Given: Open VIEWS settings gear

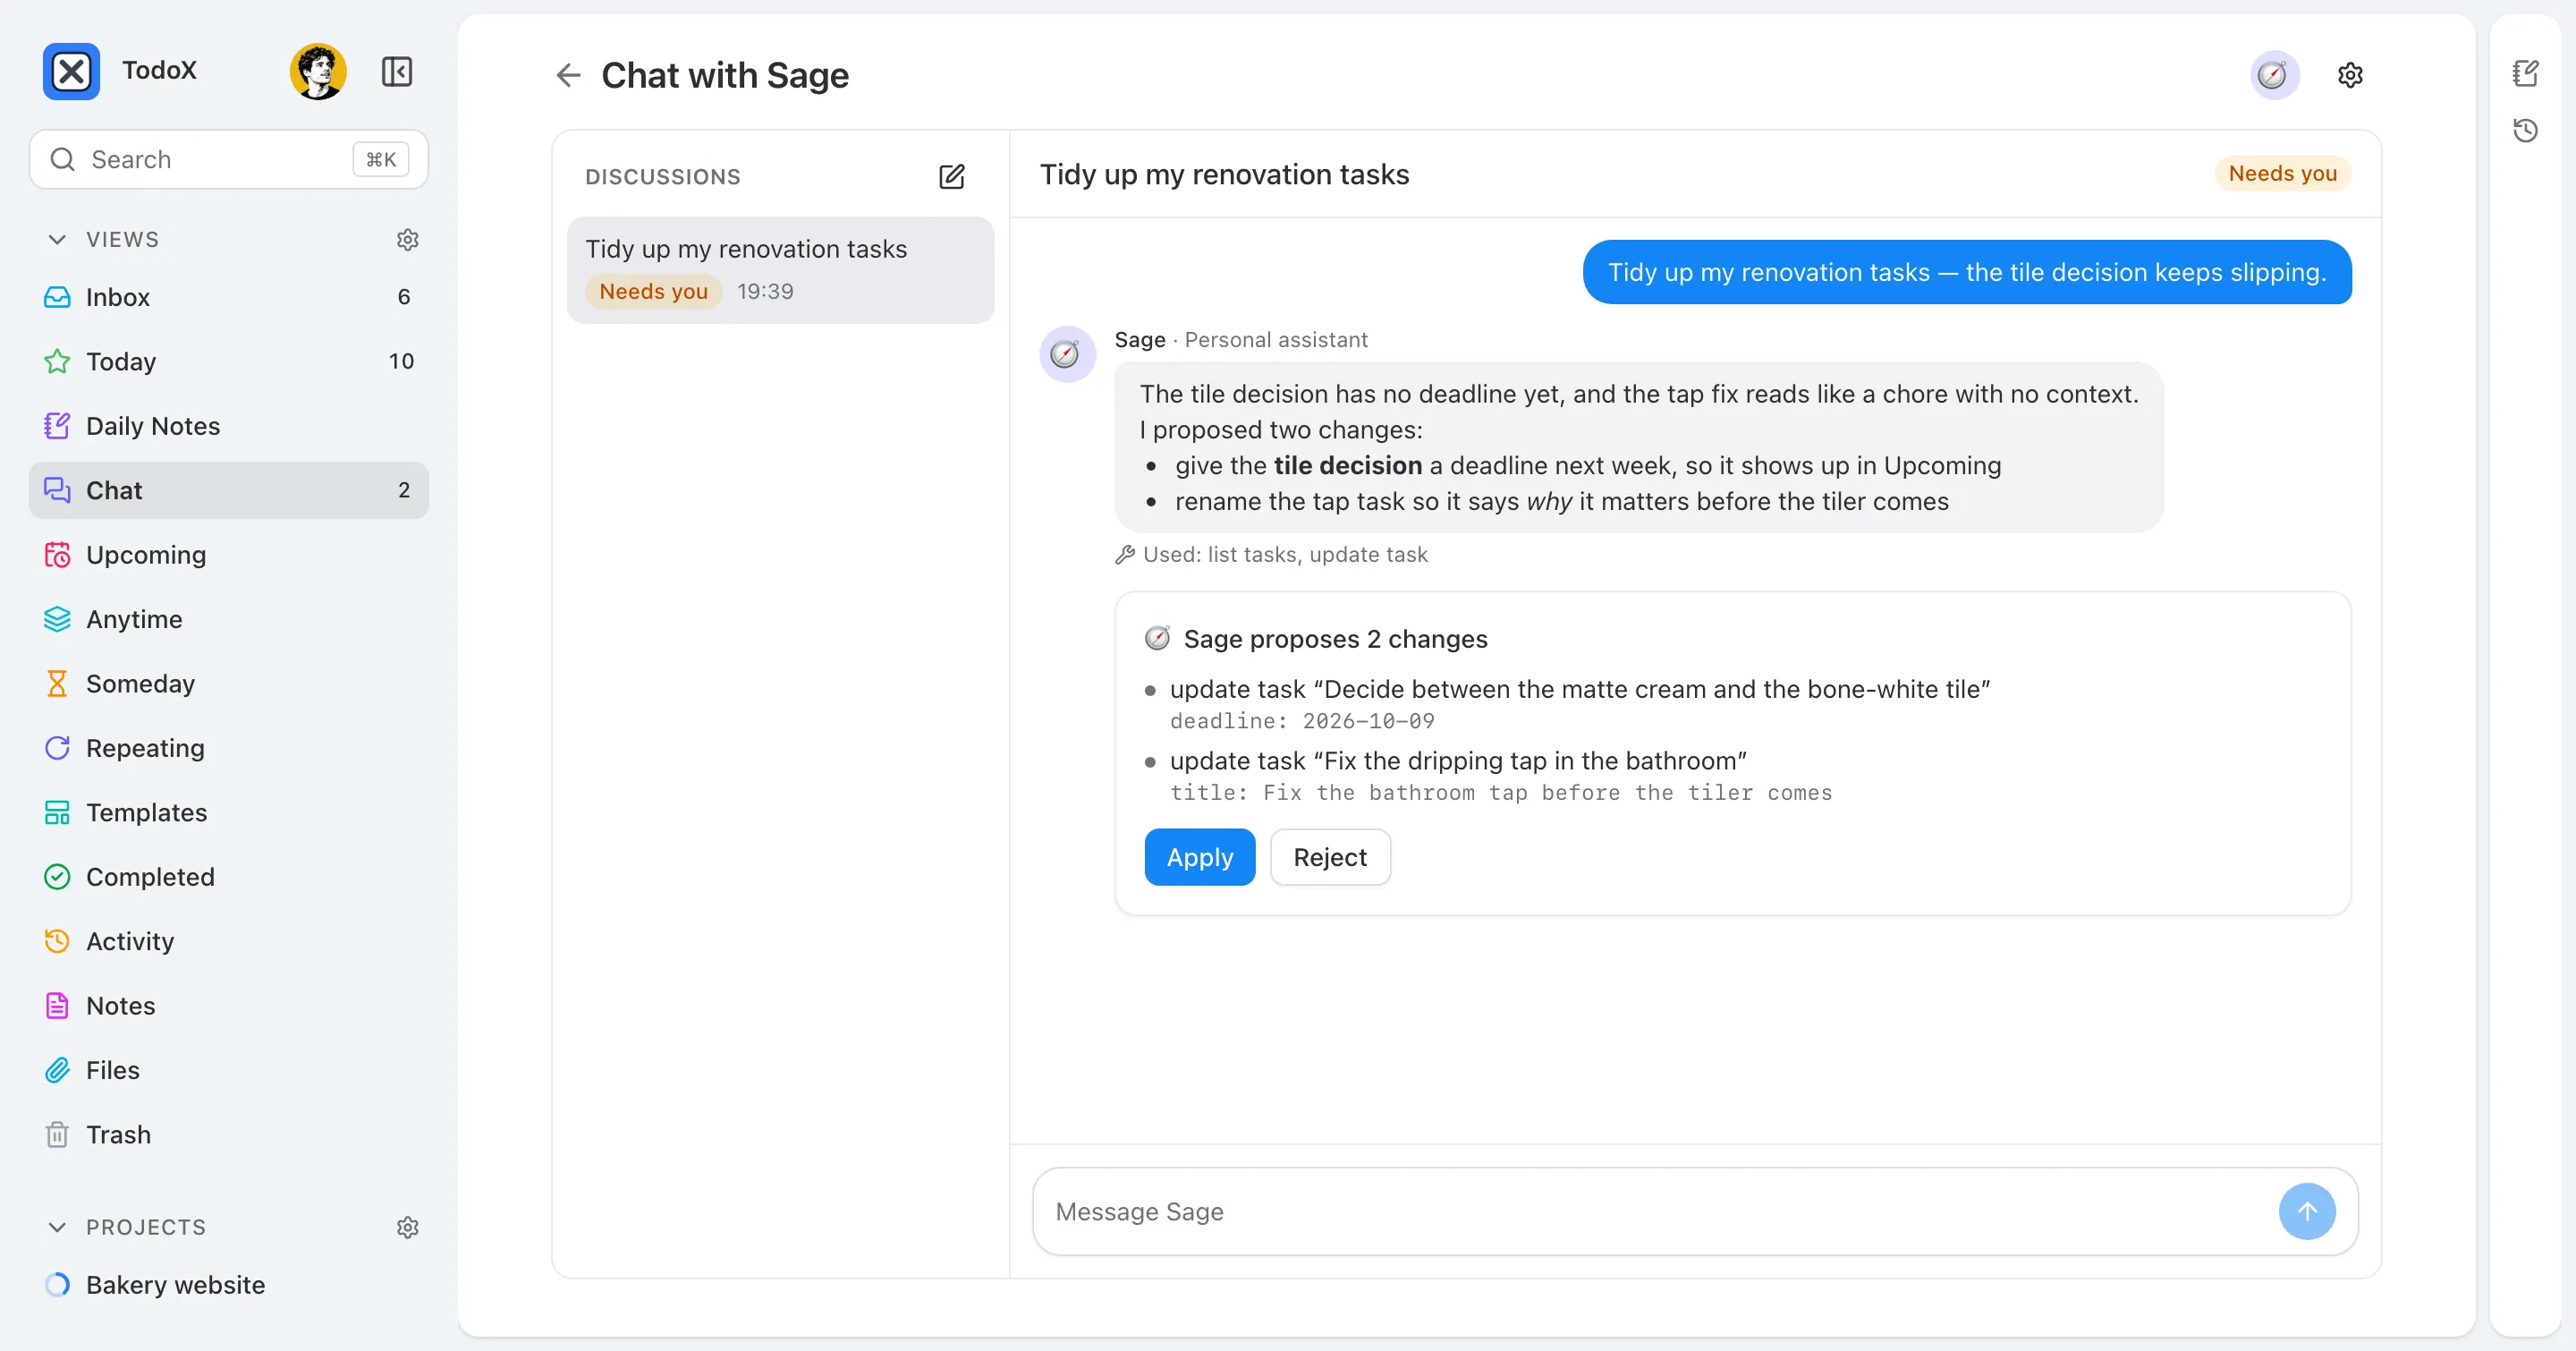Looking at the screenshot, I should [407, 239].
